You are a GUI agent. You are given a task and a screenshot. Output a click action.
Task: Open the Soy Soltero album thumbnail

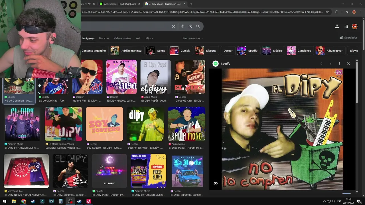click(x=104, y=124)
